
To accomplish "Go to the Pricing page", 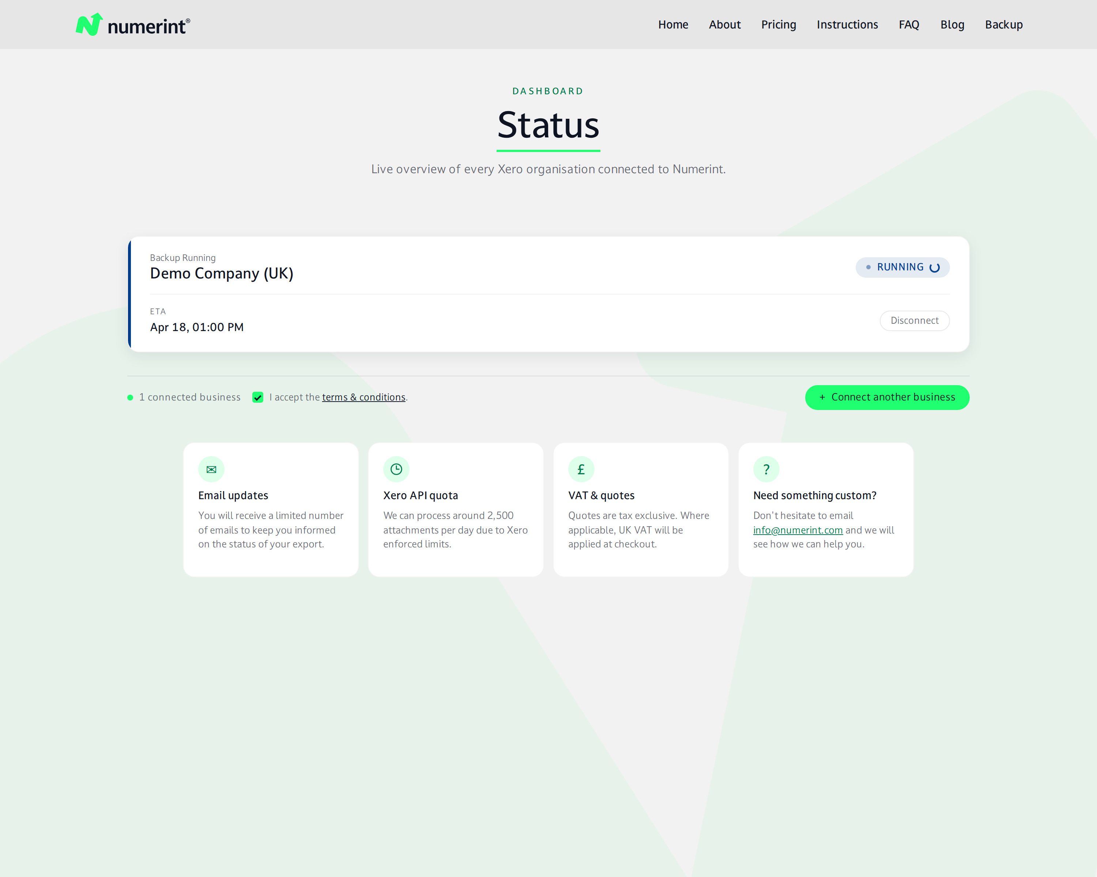I will point(779,24).
